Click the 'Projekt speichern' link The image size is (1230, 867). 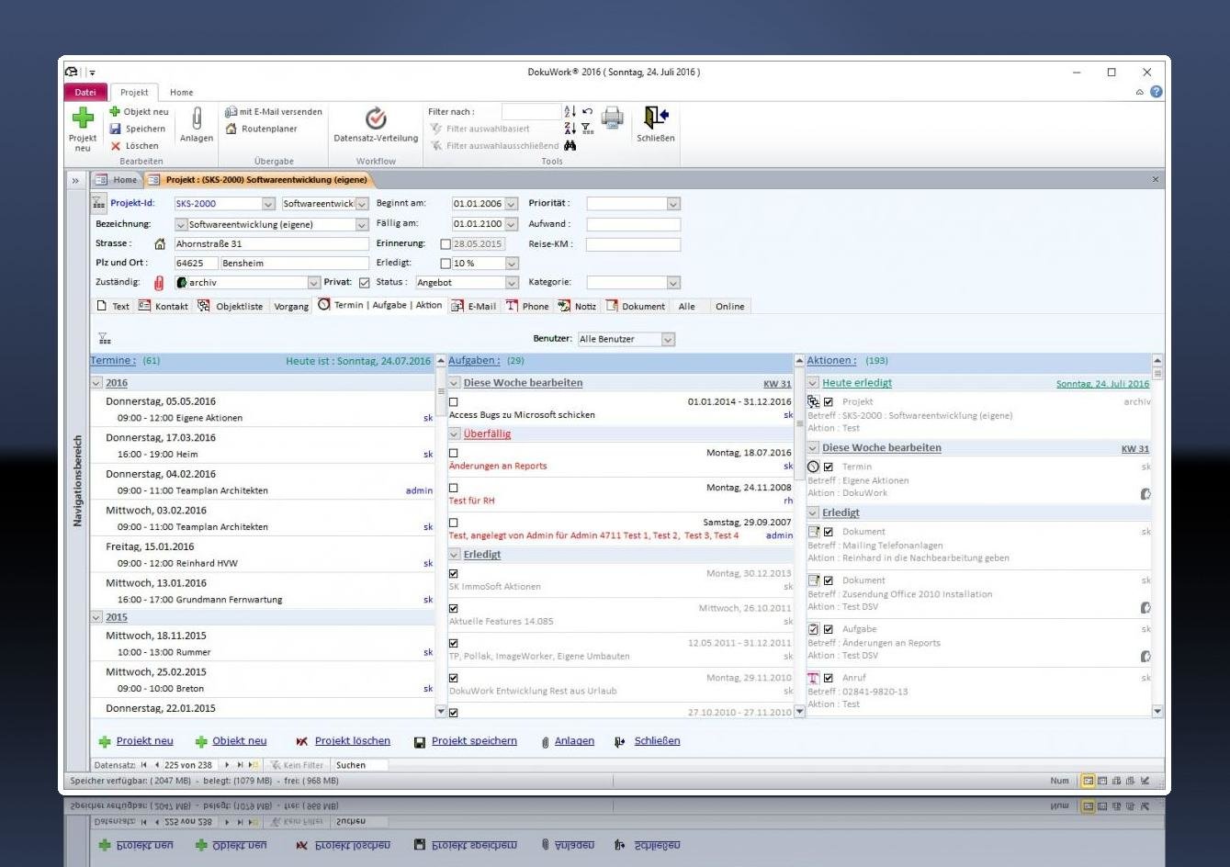click(x=474, y=741)
